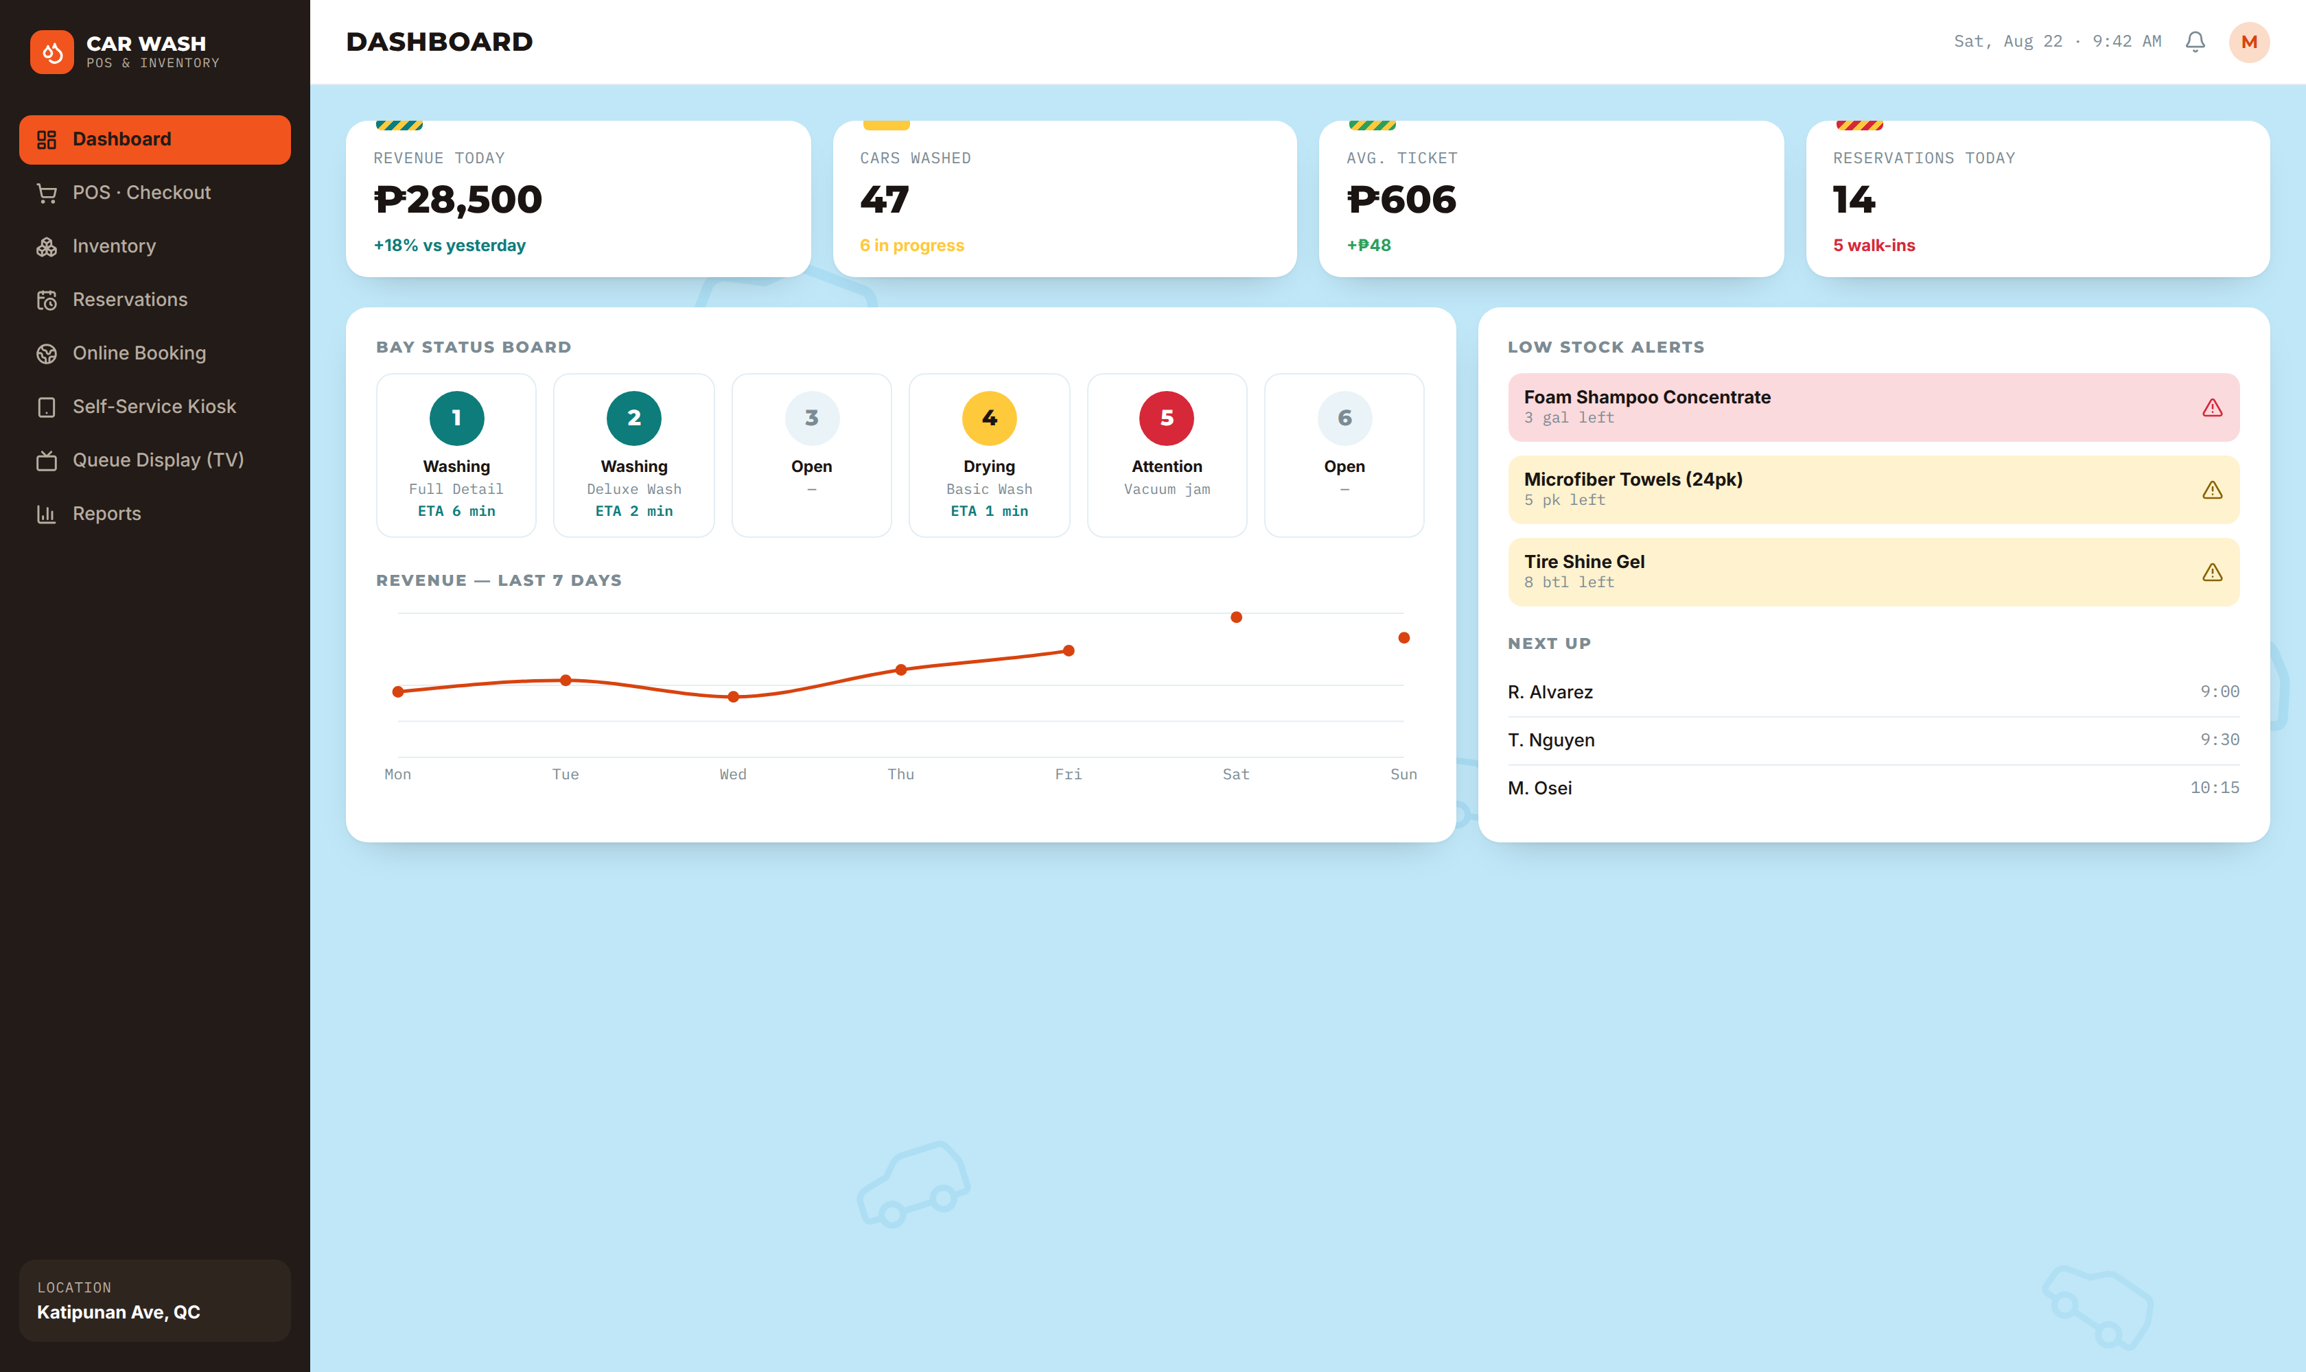This screenshot has height=1372, width=2306.
Task: Select M. Osei 10:15 reservation row
Action: coord(1873,789)
